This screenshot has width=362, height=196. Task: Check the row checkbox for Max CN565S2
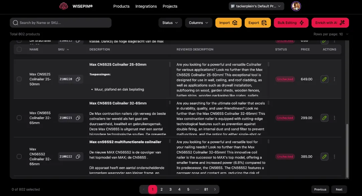[x=19, y=156]
